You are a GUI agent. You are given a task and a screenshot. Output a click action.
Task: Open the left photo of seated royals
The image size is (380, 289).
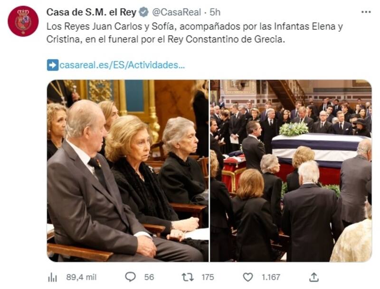pos(128,171)
